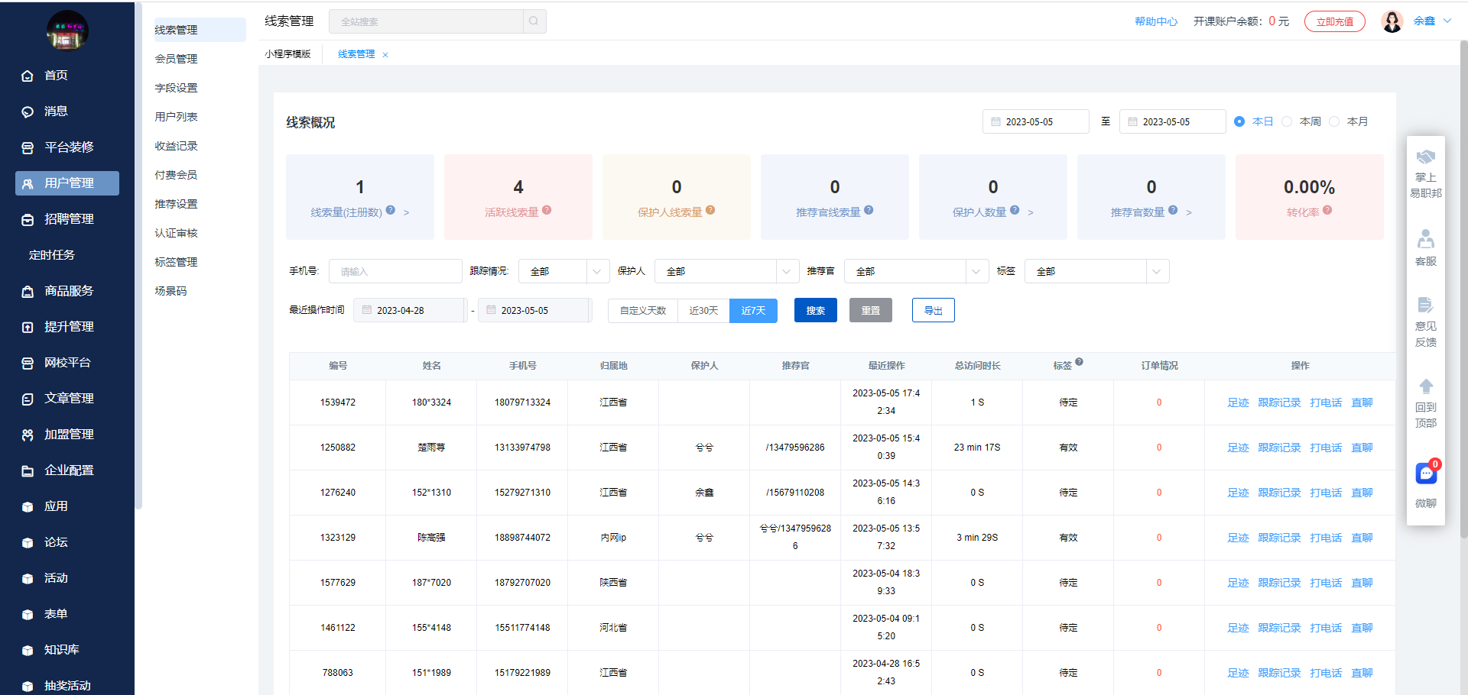Click 跟踪记录 link for row 1250882
1468x695 pixels.
click(1279, 448)
